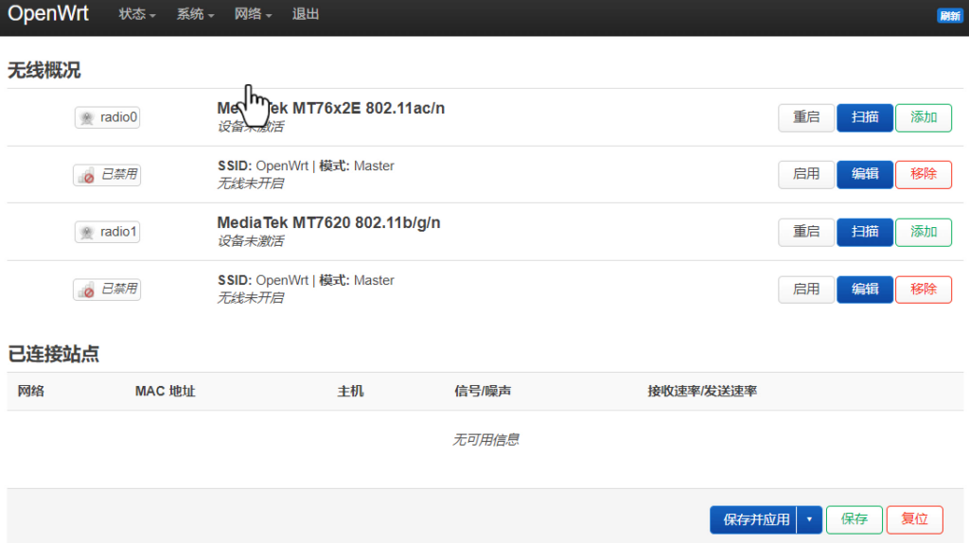Click the 已连接站点 heading
This screenshot has width=969, height=543.
[53, 354]
